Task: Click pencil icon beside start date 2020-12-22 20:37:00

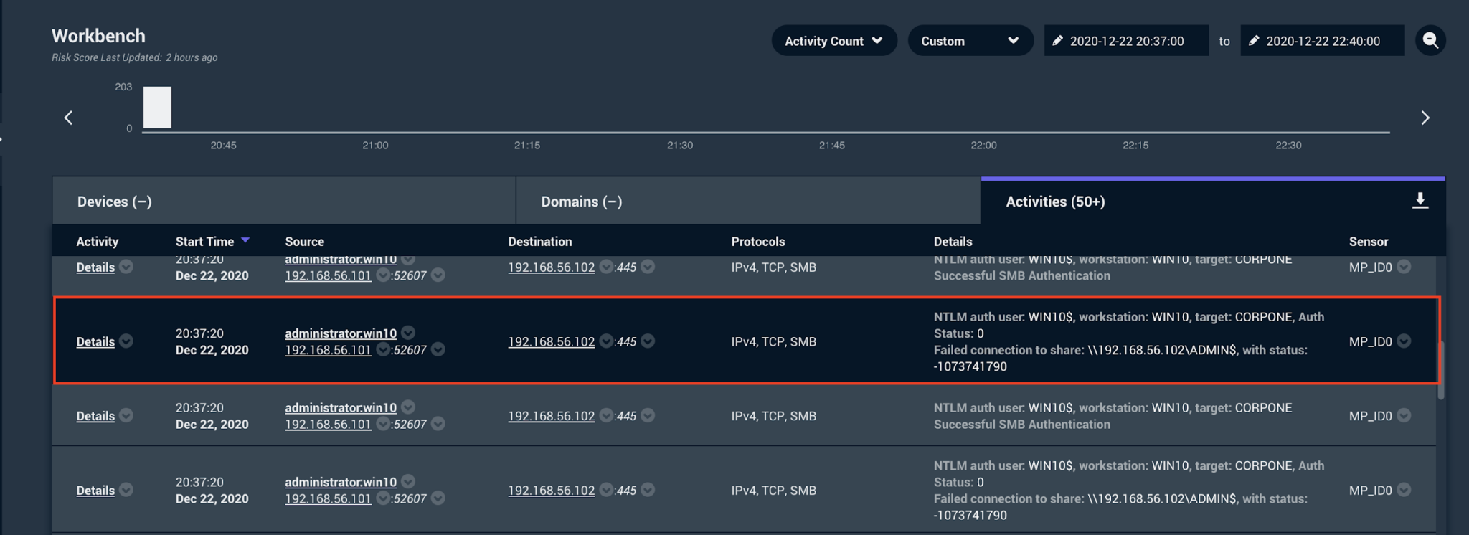Action: [1057, 41]
